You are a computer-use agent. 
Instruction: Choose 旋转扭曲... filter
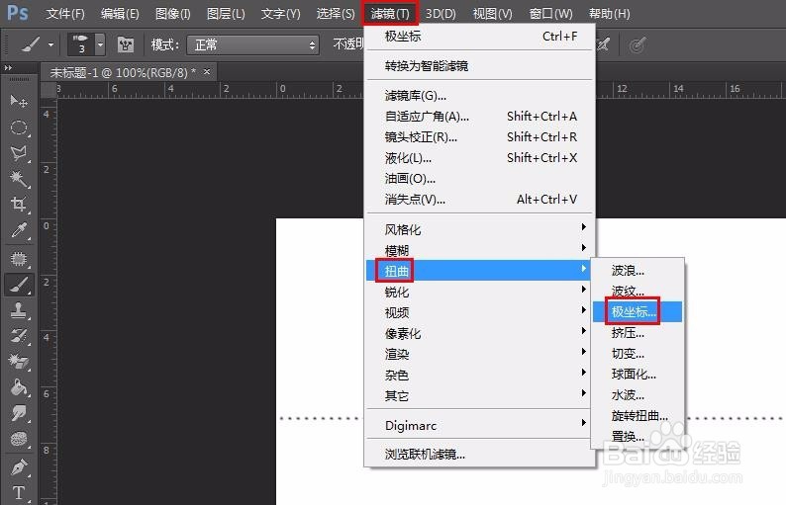[638, 415]
